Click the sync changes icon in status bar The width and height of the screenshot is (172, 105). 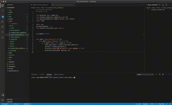click(x=11, y=104)
